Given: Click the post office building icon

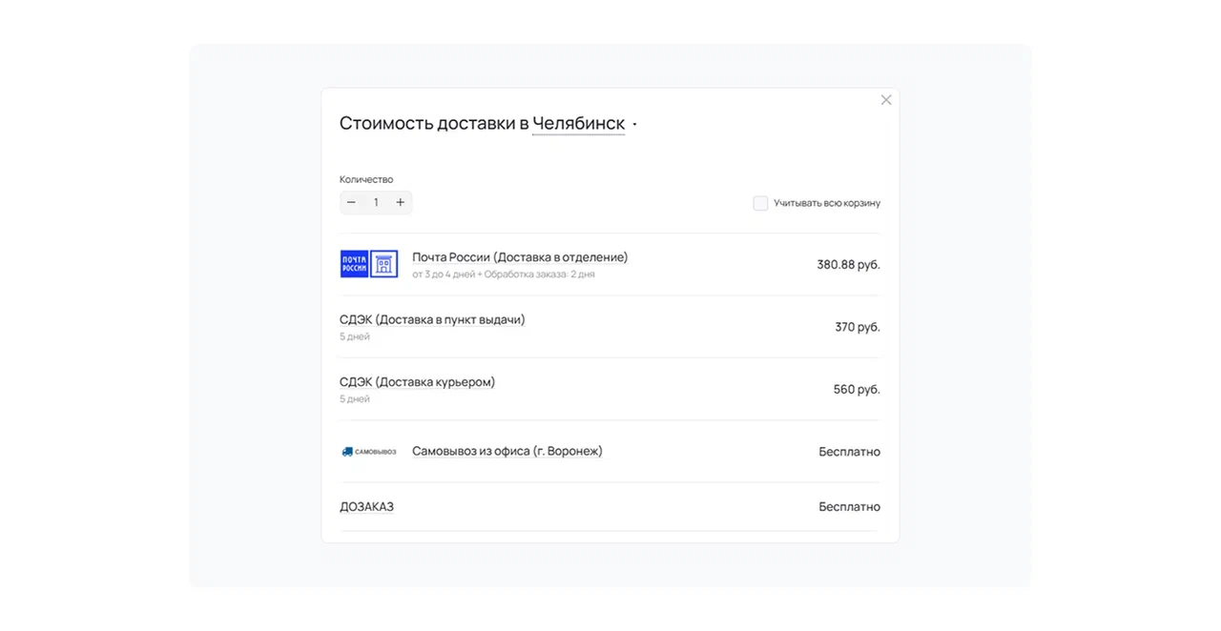Looking at the screenshot, I should pyautogui.click(x=383, y=264).
